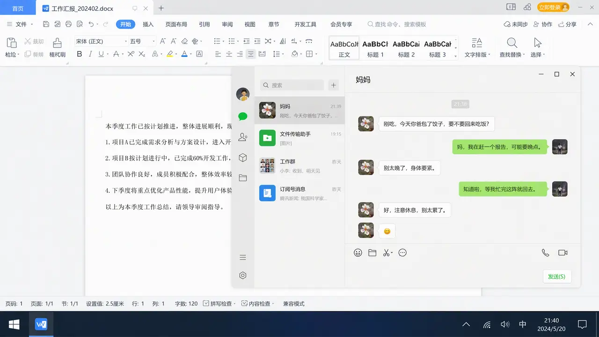Image resolution: width=599 pixels, height=337 pixels.
Task: Apply superscript formatting in WPS ribbon
Action: [131, 54]
